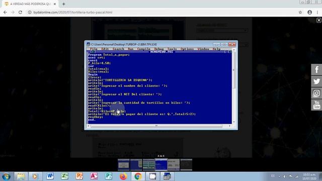Open the Instagram sidebar icon
Viewport: 322px width, 181px height.
pos(316,93)
